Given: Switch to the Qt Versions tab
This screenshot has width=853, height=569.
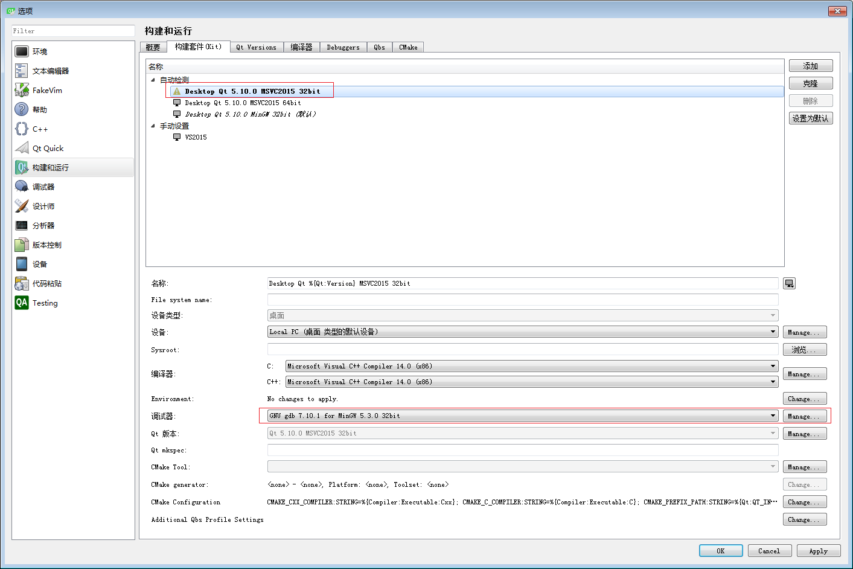Looking at the screenshot, I should [256, 47].
